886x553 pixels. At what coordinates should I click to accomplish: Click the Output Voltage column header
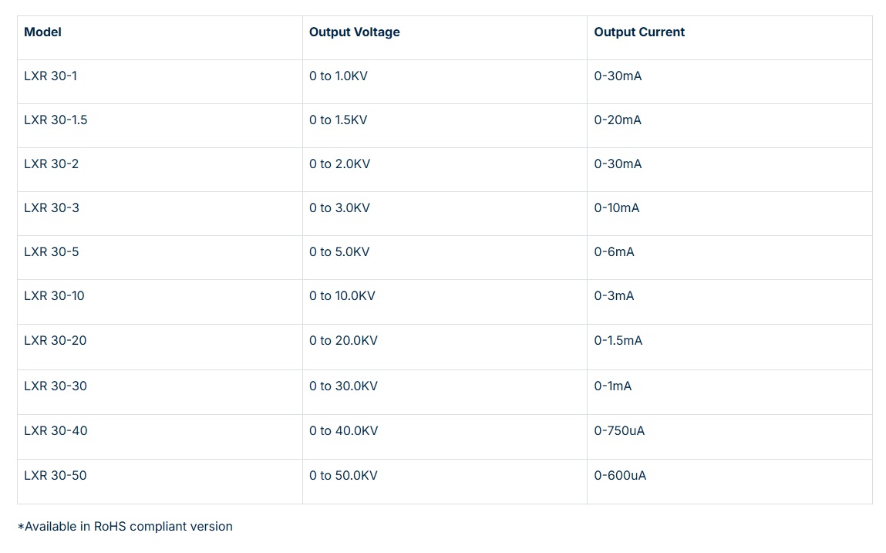354,32
